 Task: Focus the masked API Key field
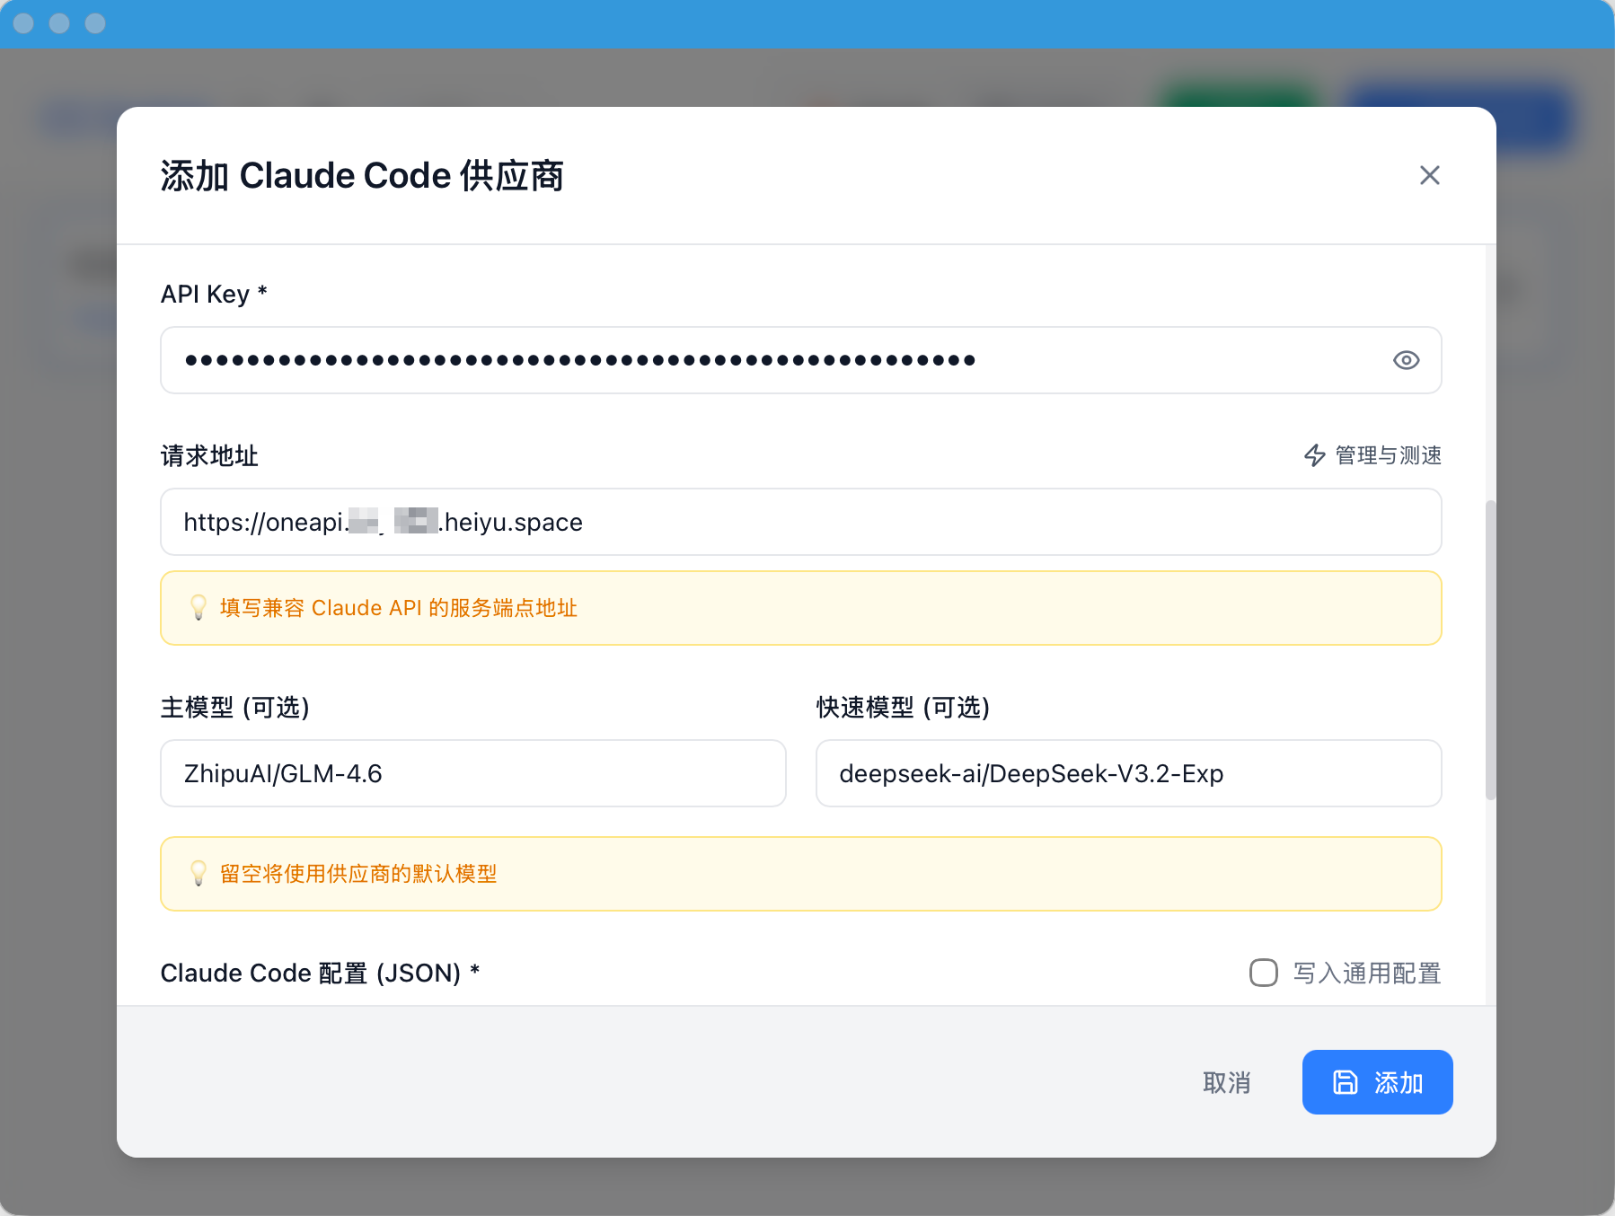point(801,360)
